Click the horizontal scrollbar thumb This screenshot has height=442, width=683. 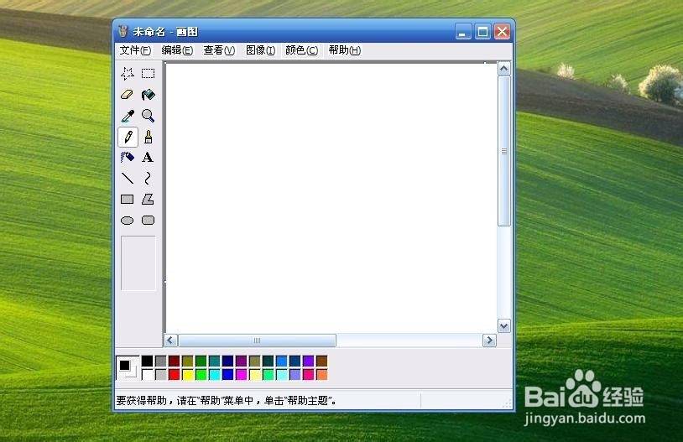(x=257, y=341)
